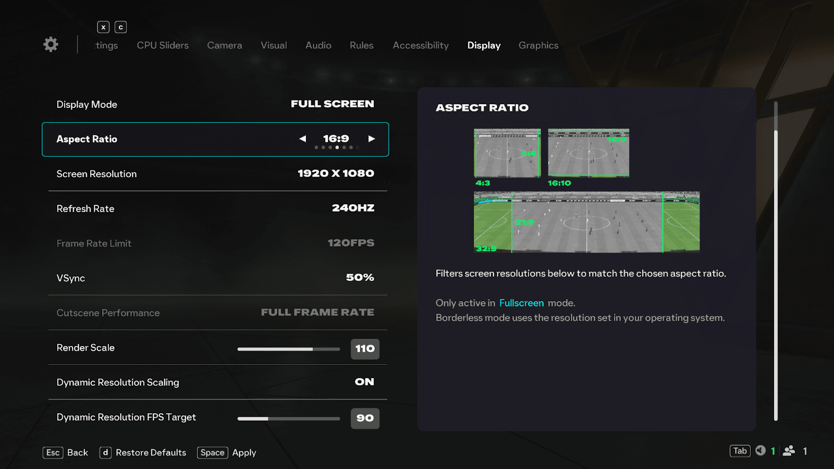The width and height of the screenshot is (834, 469).
Task: Open the CPU Sliders tab
Action: point(163,45)
